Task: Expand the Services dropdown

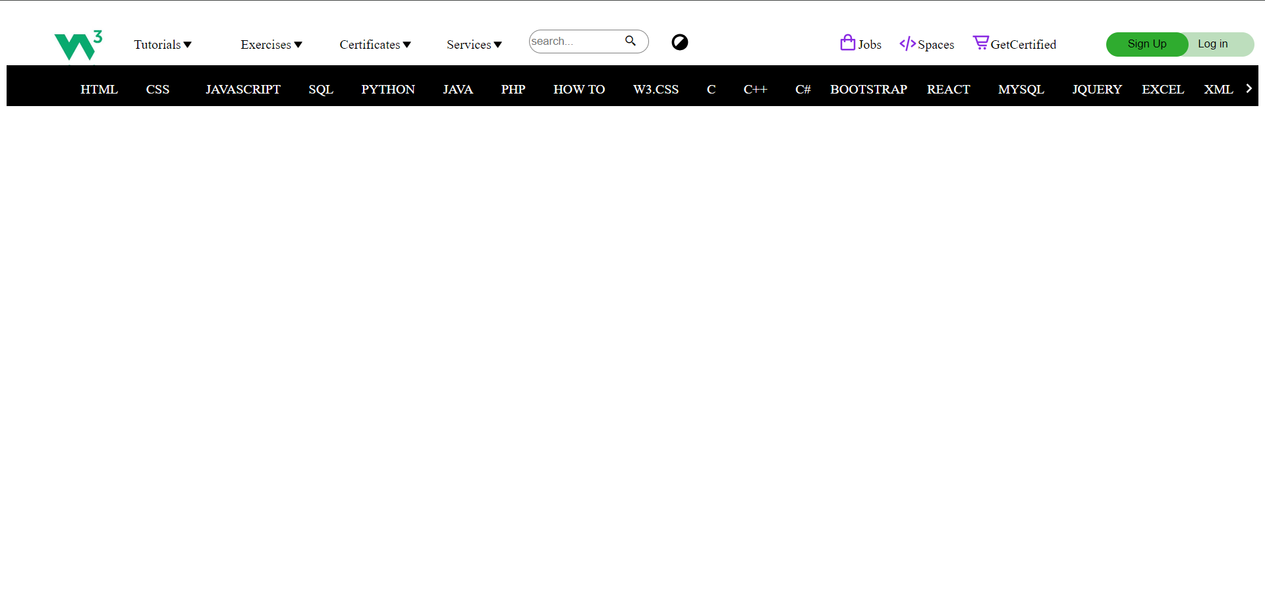Action: (x=474, y=44)
